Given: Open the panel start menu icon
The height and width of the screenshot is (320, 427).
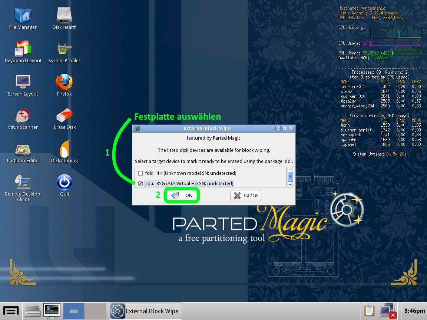Looking at the screenshot, I should click(11, 311).
